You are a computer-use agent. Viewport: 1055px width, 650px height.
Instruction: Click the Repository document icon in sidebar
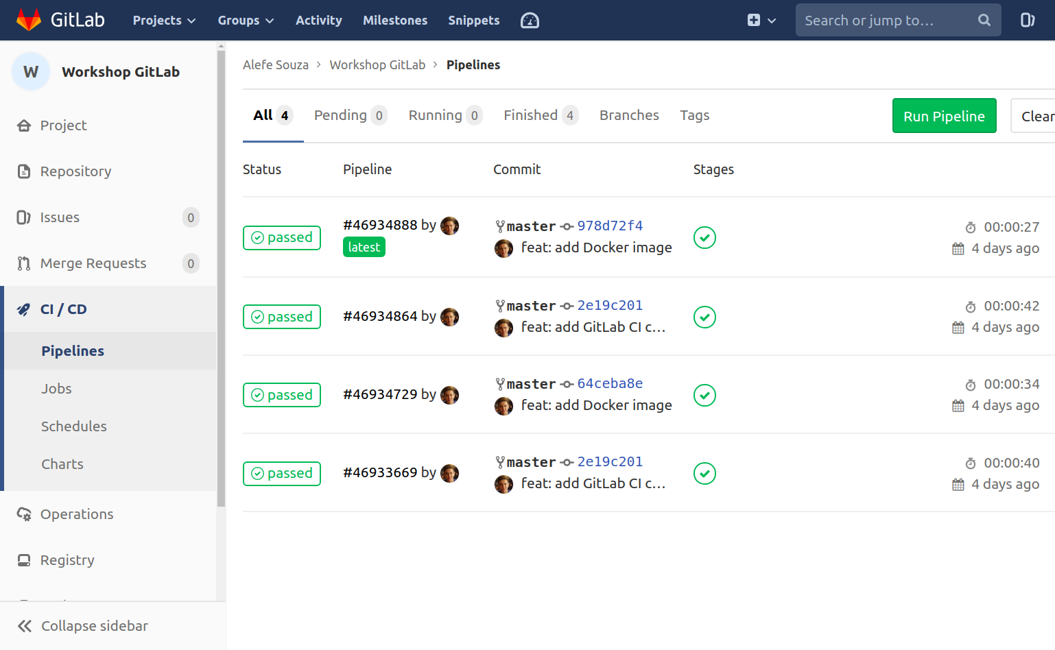pos(24,171)
